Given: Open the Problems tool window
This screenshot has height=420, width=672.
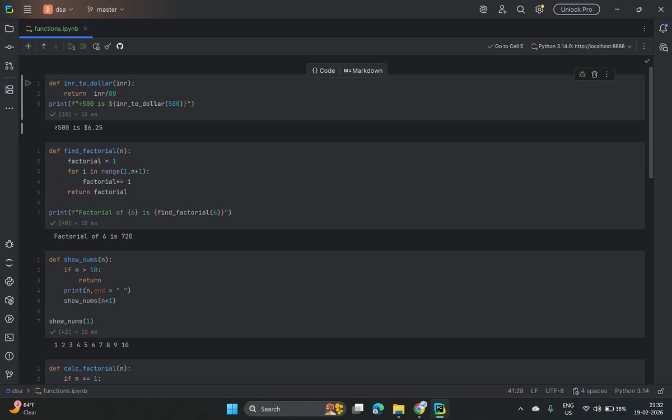Looking at the screenshot, I should (x=9, y=356).
